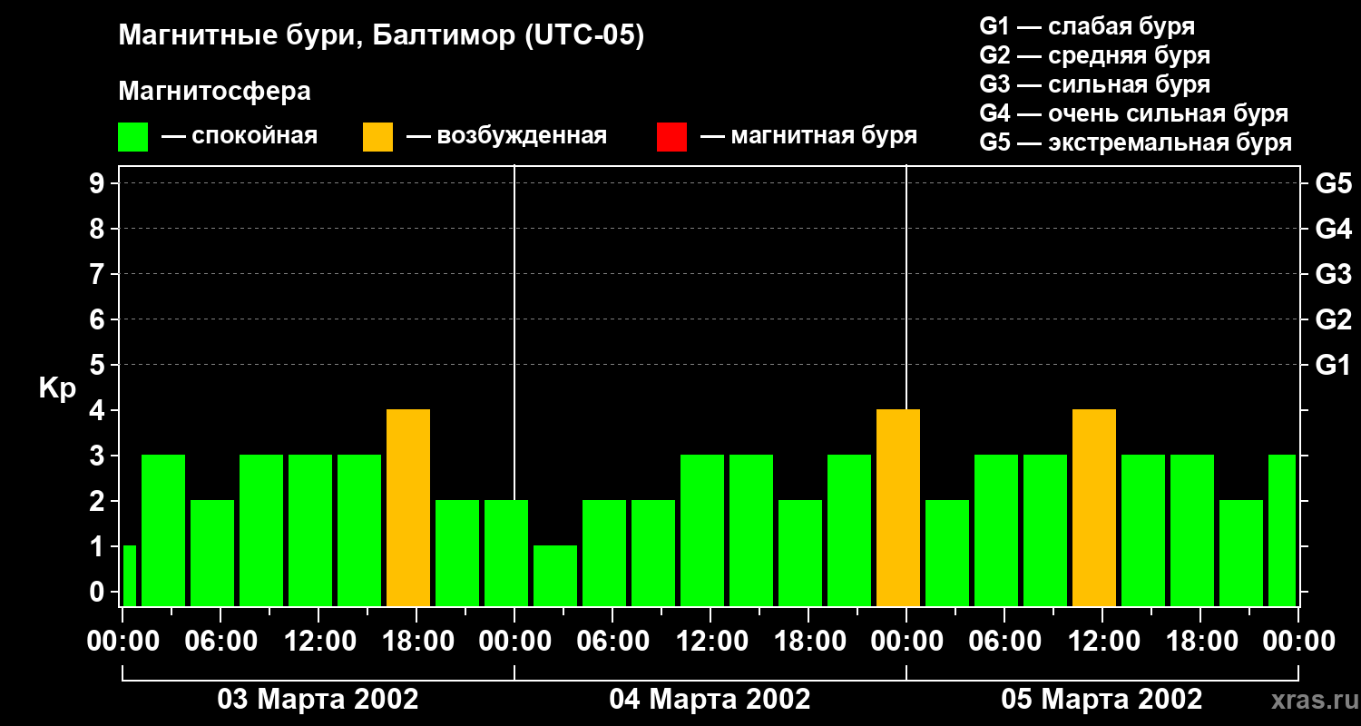
Task: Click the green Kp 1 bar on 04 Марта
Action: click(x=555, y=575)
